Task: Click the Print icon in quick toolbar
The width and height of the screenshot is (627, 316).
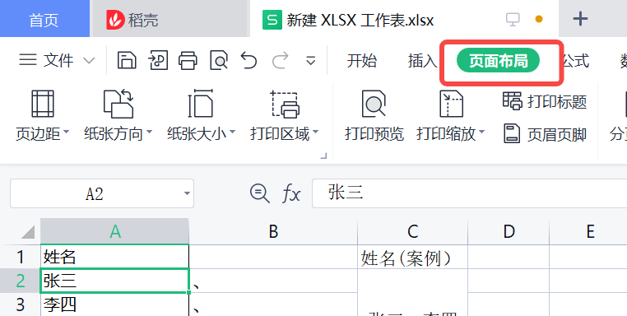Action: pos(188,60)
